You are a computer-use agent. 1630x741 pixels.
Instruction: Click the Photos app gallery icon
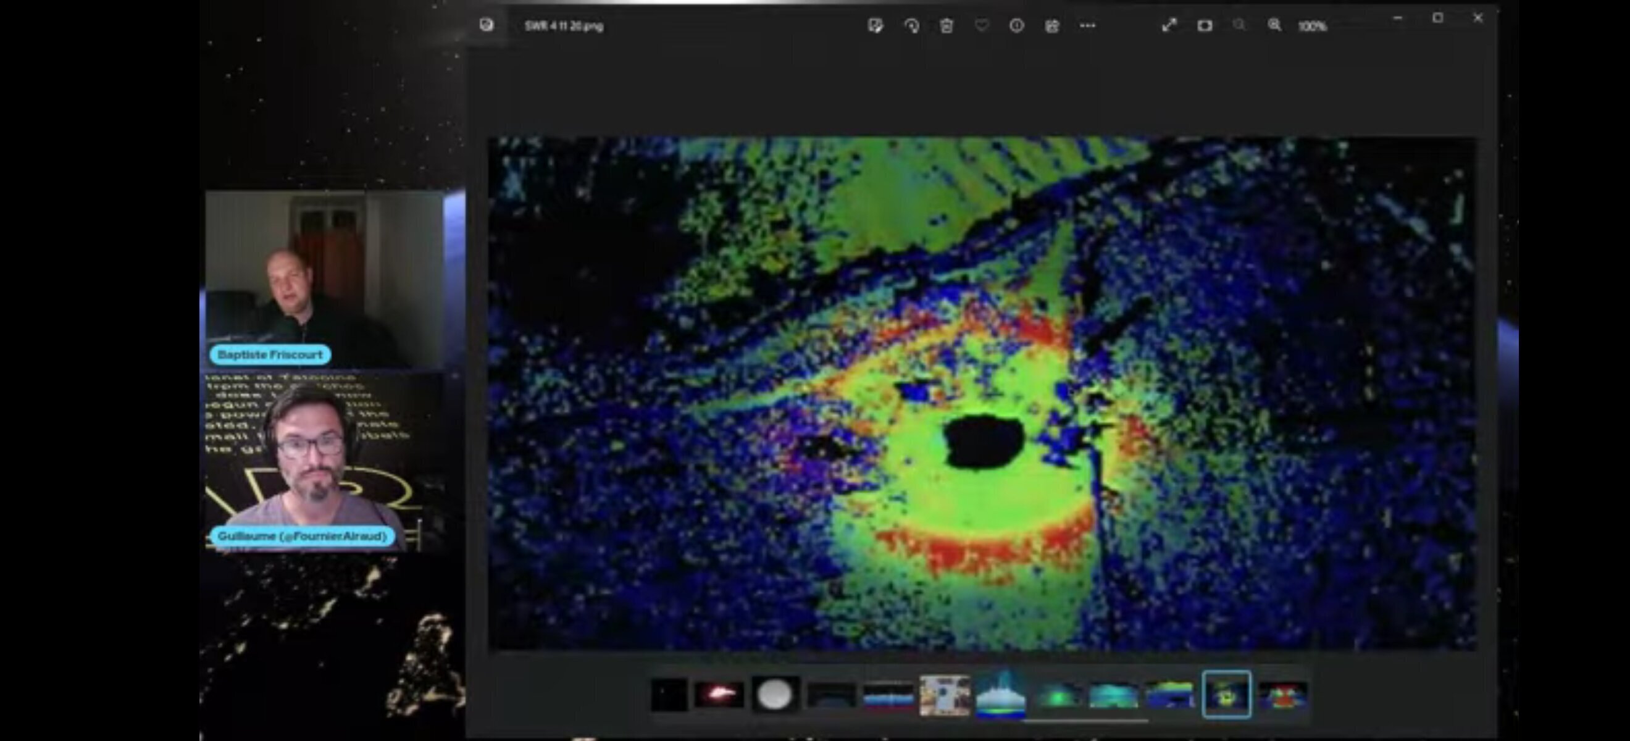pyautogui.click(x=486, y=25)
